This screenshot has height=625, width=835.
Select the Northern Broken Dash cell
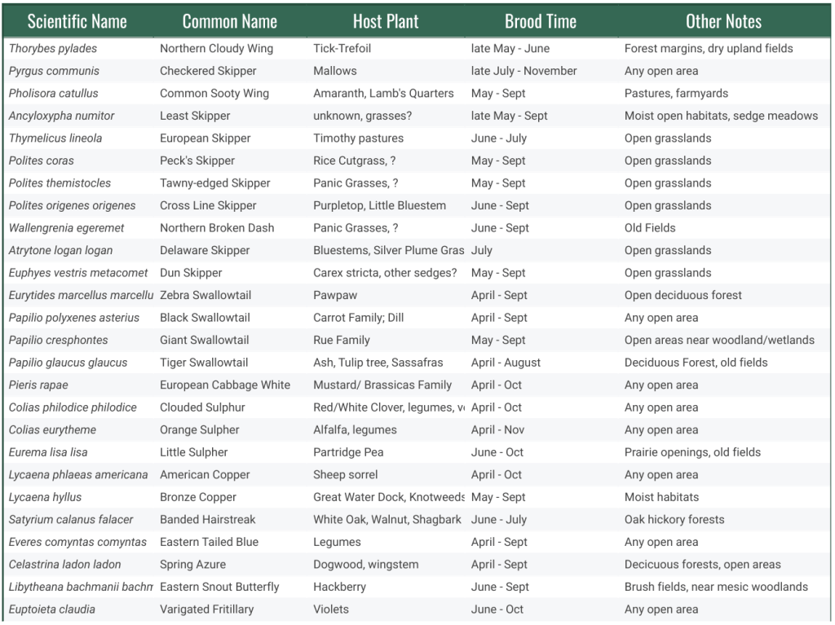click(x=217, y=228)
